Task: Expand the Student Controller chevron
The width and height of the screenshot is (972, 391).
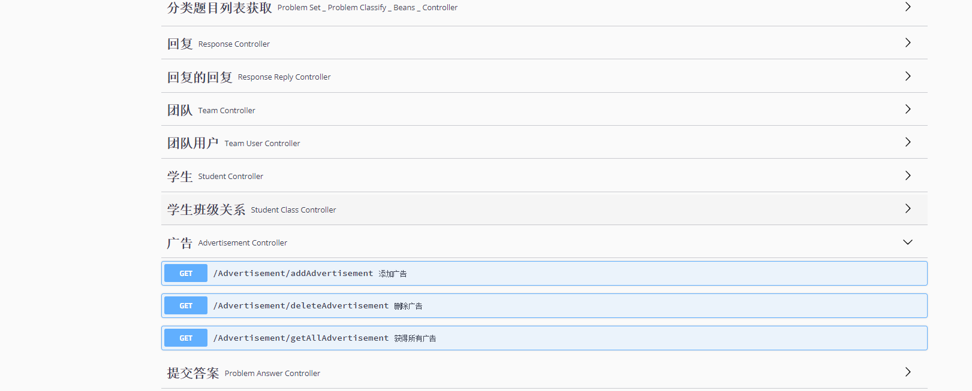Action: pyautogui.click(x=908, y=175)
